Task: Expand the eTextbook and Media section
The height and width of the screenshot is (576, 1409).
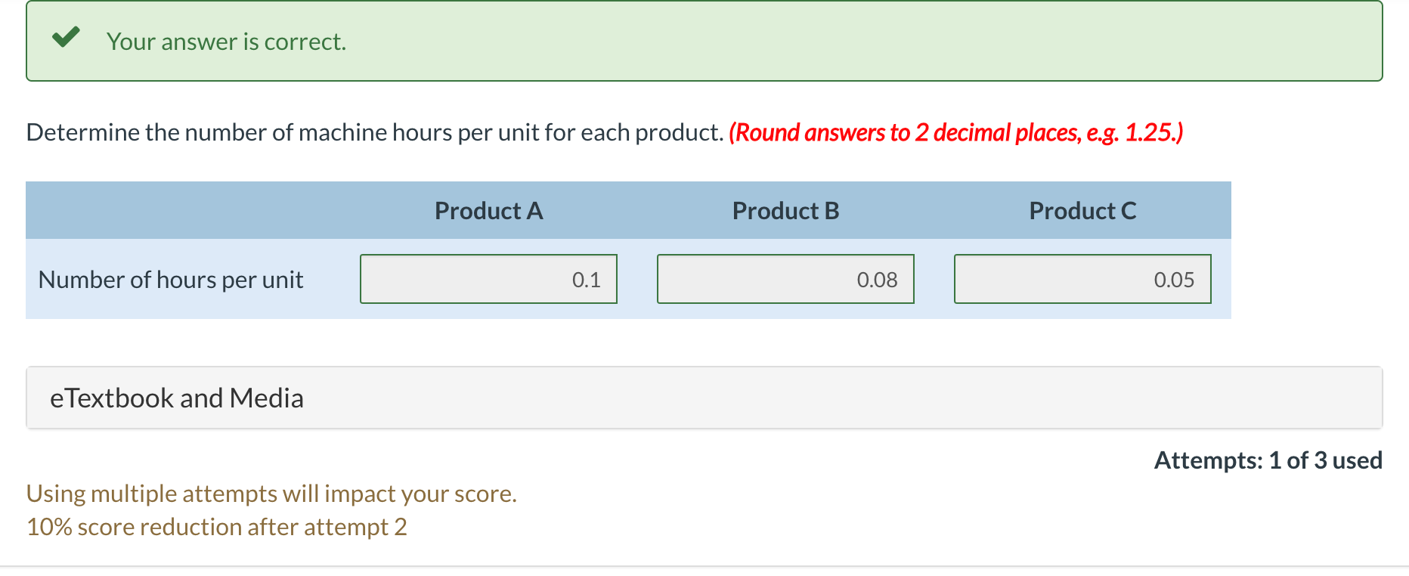Action: point(177,397)
